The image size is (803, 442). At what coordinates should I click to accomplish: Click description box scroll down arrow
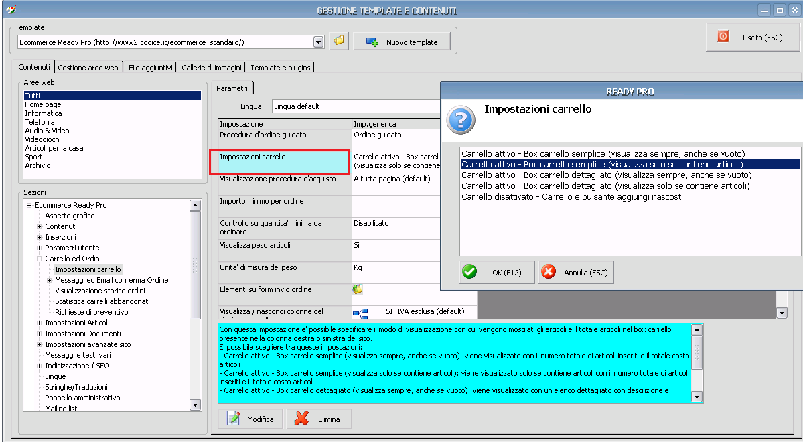point(697,396)
